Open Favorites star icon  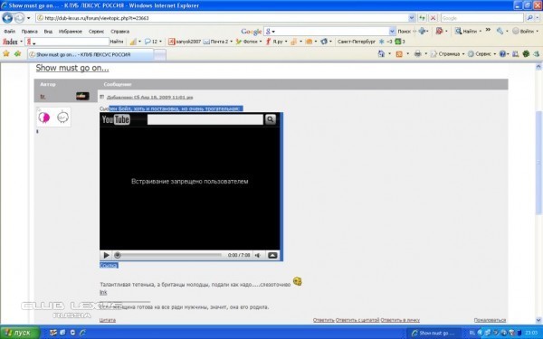tap(6, 53)
